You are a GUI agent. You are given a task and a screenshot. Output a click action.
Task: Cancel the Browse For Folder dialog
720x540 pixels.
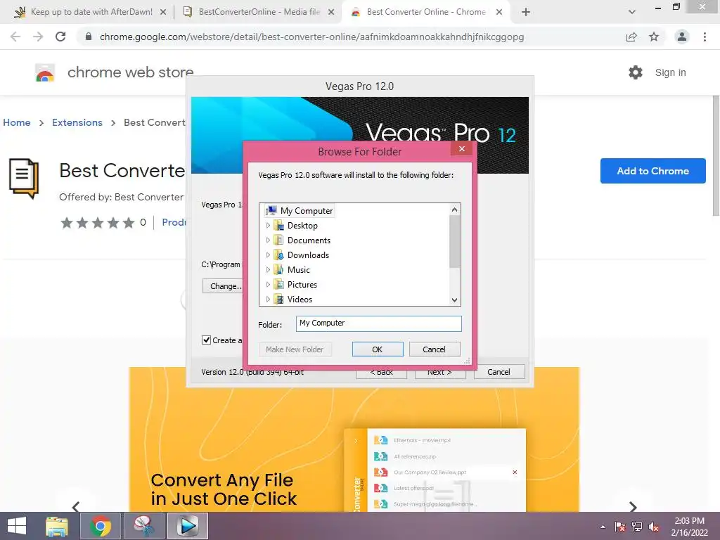pyautogui.click(x=434, y=349)
